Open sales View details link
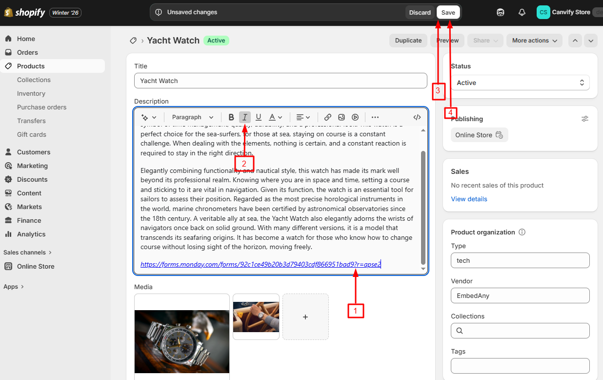603x380 pixels. tap(469, 199)
